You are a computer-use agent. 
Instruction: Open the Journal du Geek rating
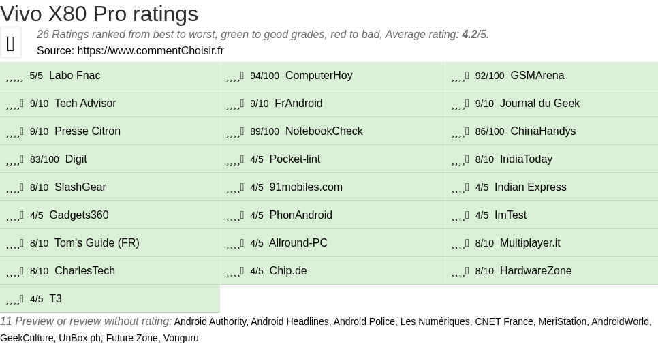(539, 104)
